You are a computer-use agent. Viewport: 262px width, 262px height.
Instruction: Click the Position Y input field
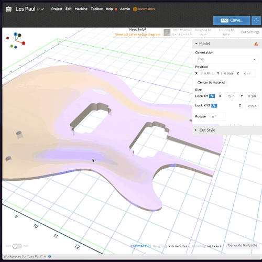[x=228, y=73]
